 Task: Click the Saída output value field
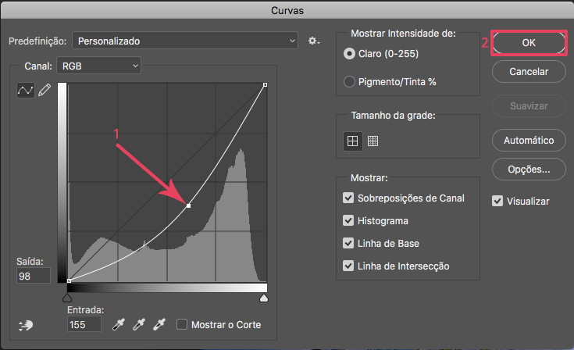point(34,276)
